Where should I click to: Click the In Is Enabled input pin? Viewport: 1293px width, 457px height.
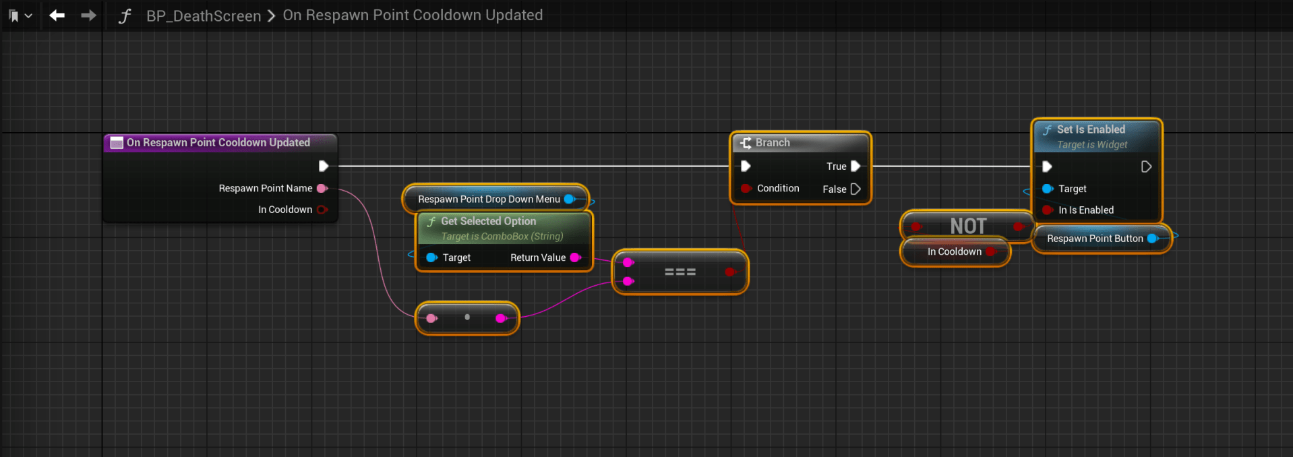coord(1048,210)
